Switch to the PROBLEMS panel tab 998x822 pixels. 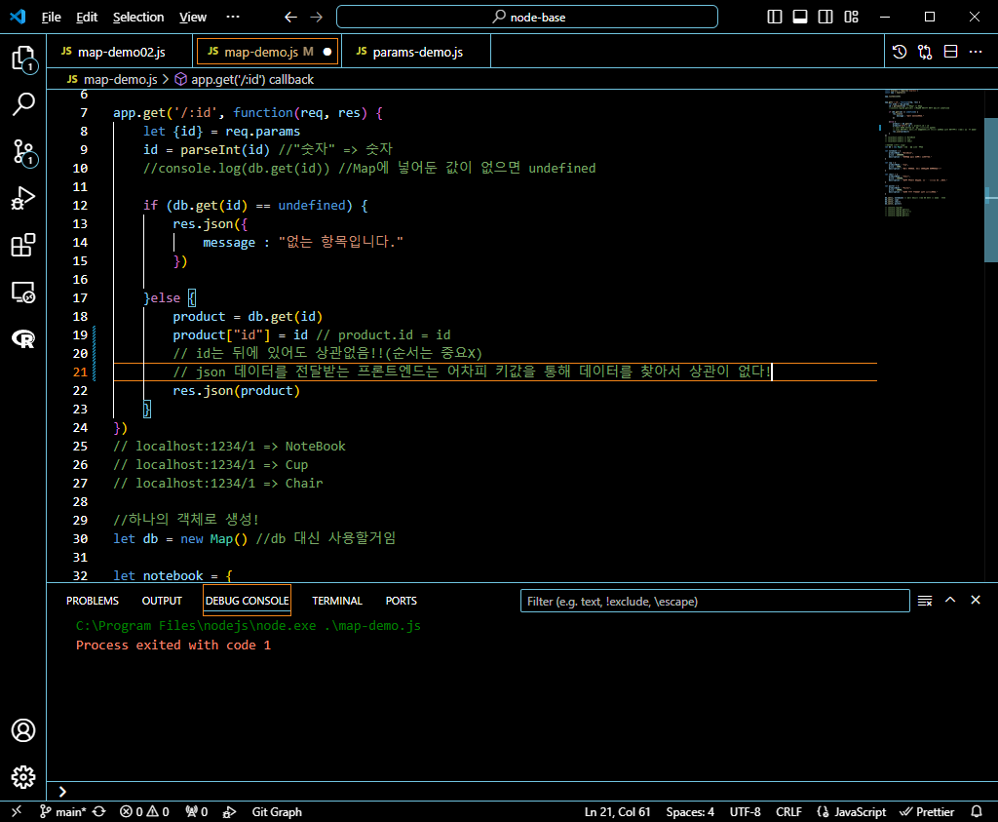93,601
